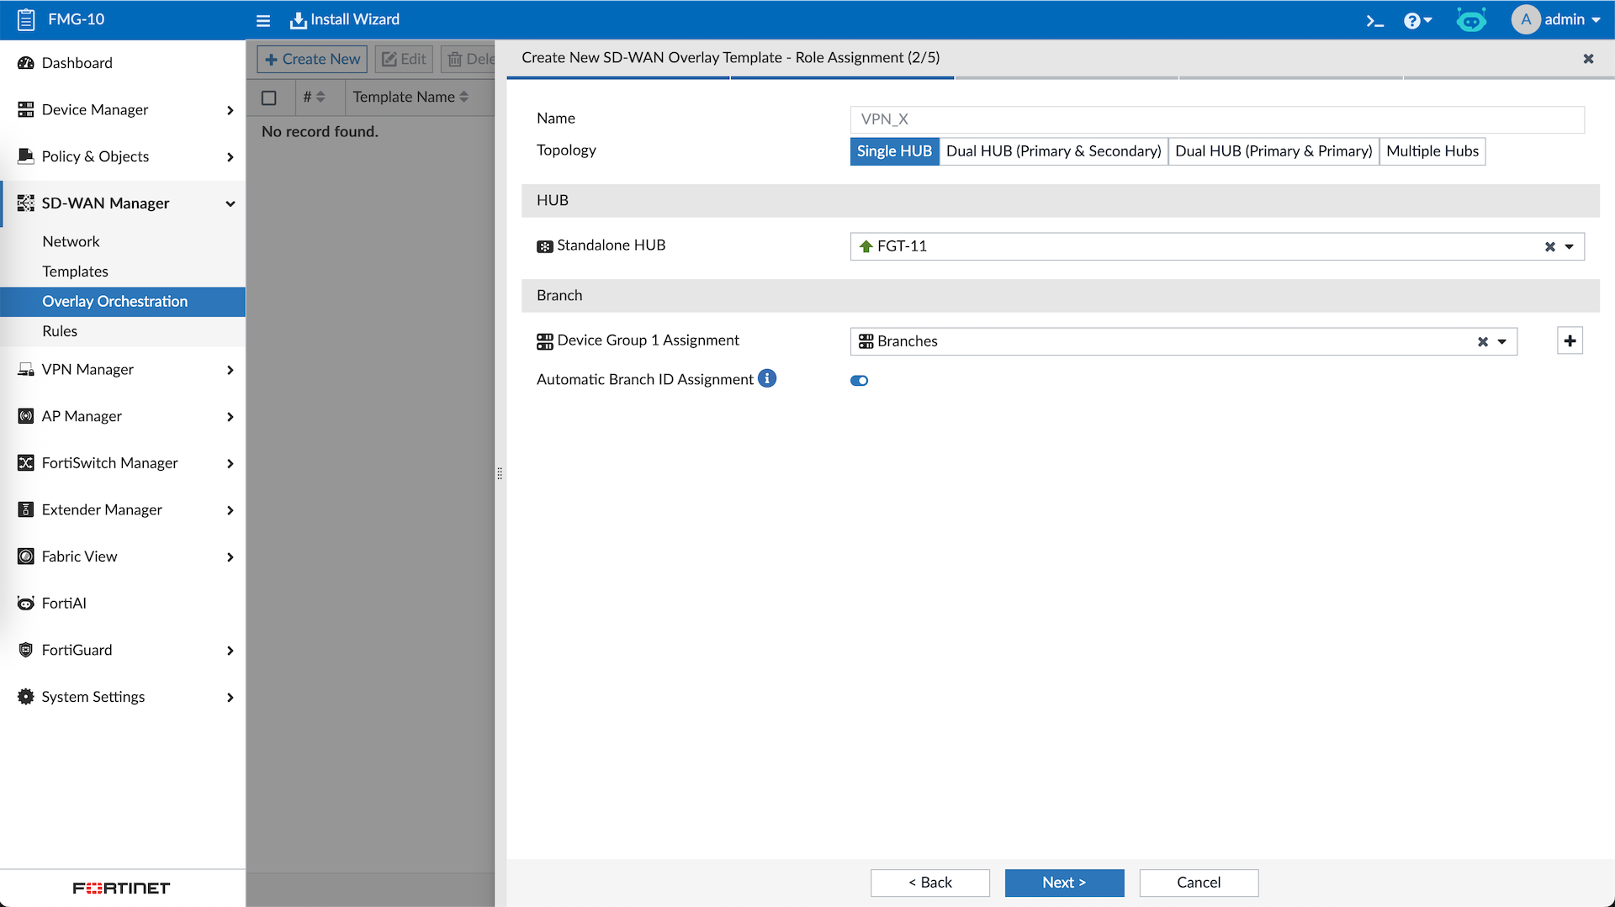Open the CLI console icon
The height and width of the screenshot is (907, 1615).
[1374, 20]
